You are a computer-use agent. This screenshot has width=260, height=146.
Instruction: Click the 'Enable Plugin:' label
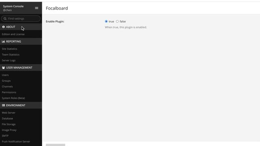pos(55,21)
